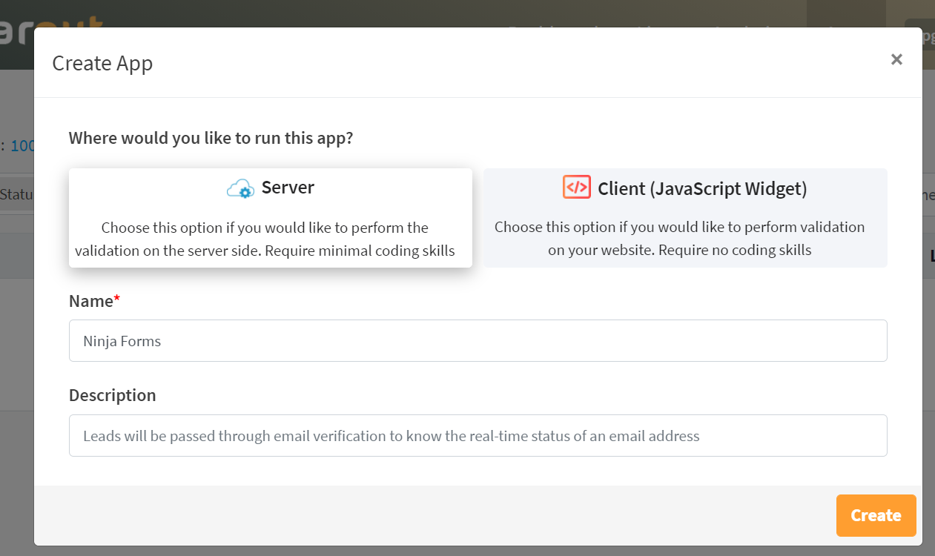
Task: Click the Description field label
Action: [112, 395]
